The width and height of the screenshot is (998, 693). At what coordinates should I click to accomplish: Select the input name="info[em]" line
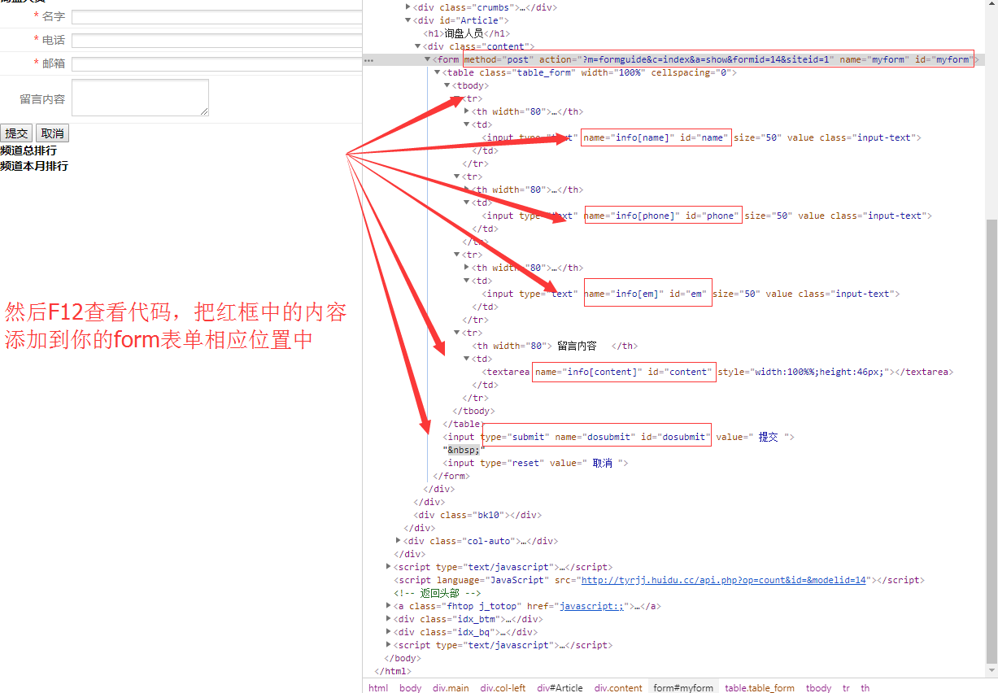point(691,294)
